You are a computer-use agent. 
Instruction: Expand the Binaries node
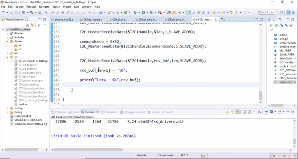7,33
